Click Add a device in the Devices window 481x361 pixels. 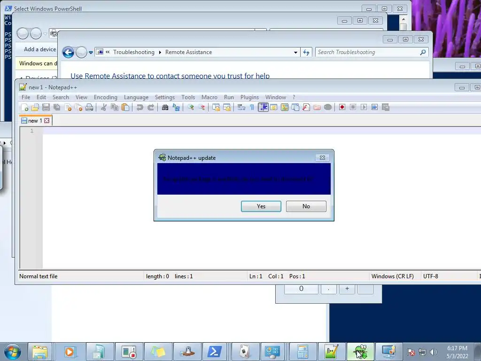[x=40, y=49]
